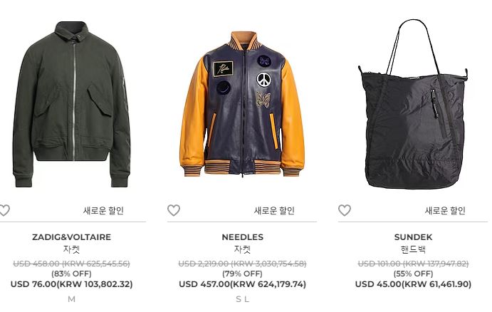
Task: Choose size L for Needles jacket
Action: point(246,299)
